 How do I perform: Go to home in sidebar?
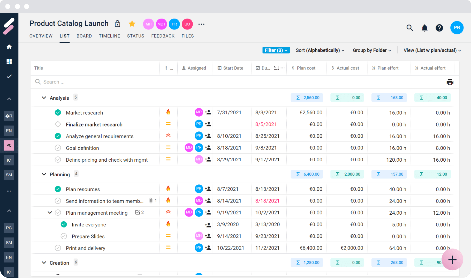[9, 47]
